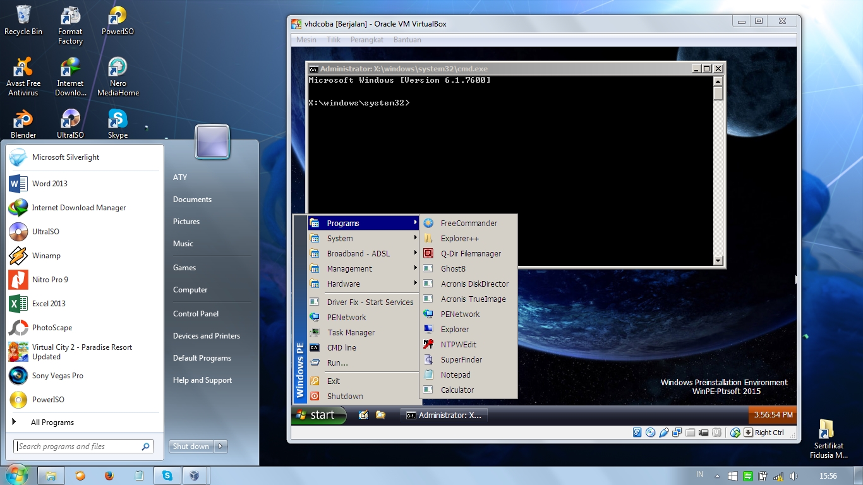863x485 pixels.
Task: Click Administrator cmd button in WinPE taskbar
Action: pos(444,415)
